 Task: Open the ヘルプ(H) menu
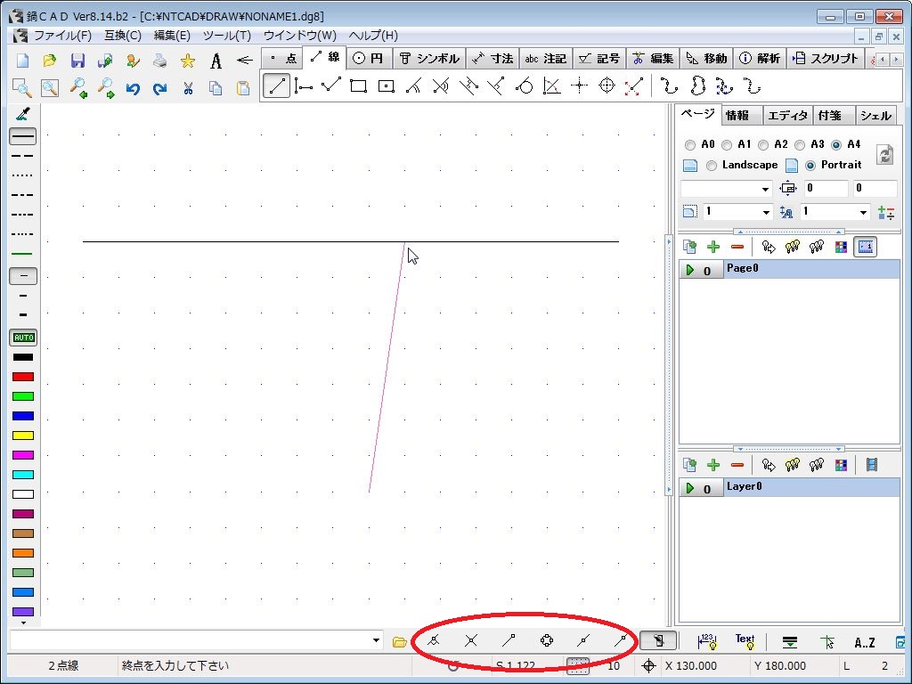click(x=373, y=36)
